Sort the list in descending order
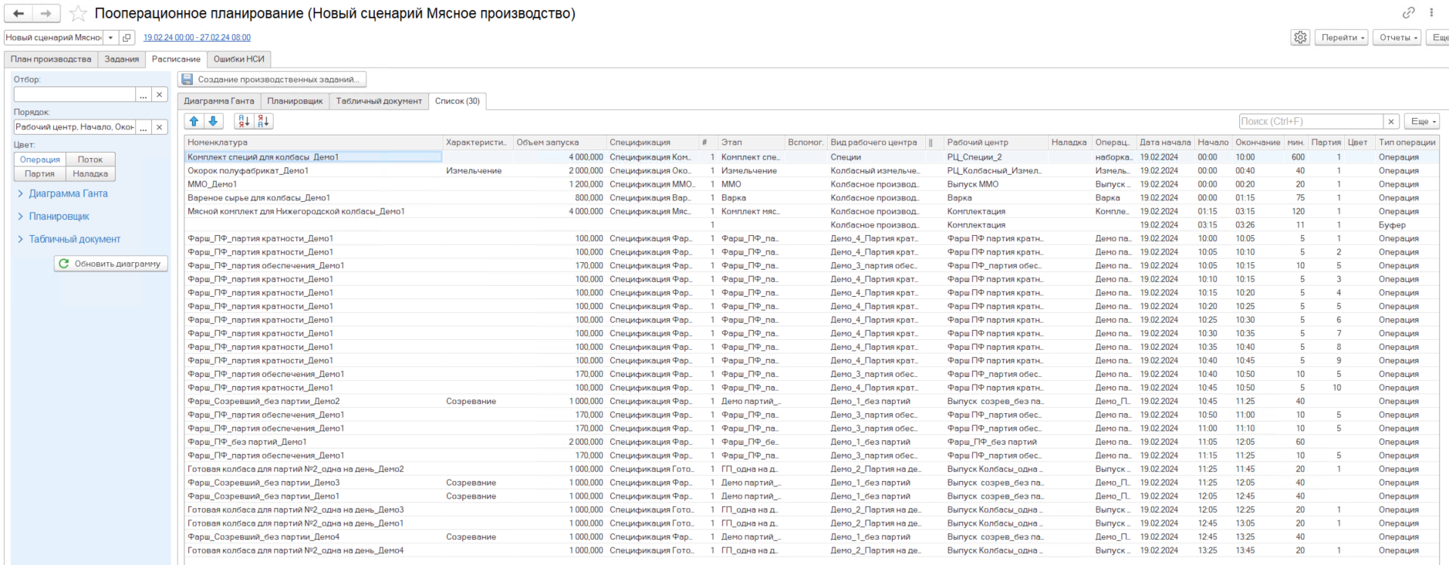1449x565 pixels. pyautogui.click(x=263, y=121)
